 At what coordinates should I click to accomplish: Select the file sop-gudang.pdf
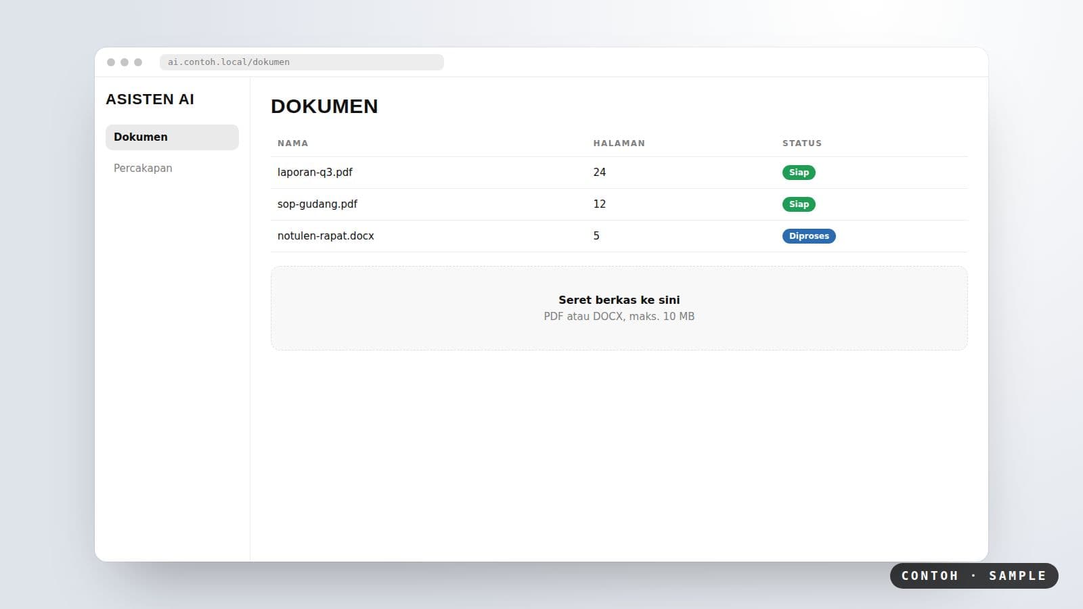pyautogui.click(x=317, y=204)
